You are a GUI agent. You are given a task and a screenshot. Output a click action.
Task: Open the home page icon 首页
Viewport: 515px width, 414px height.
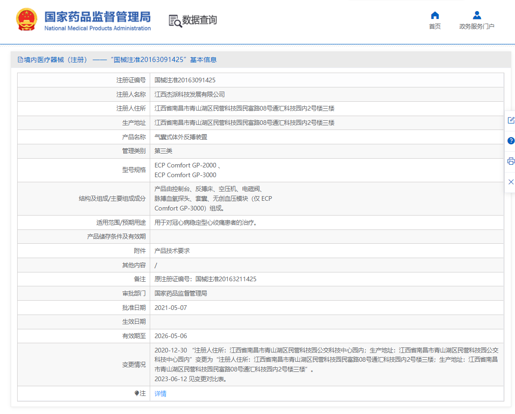(x=435, y=15)
